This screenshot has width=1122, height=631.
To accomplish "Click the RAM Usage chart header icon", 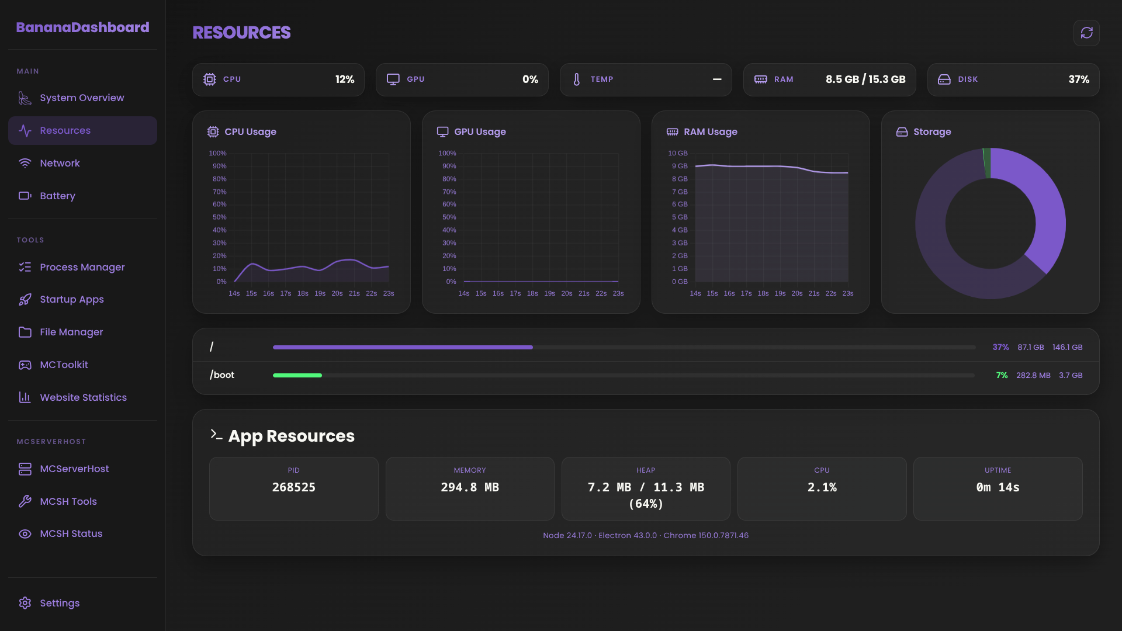I will coord(672,132).
